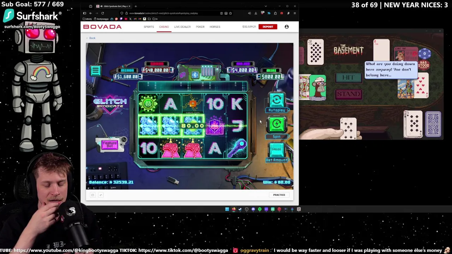The width and height of the screenshot is (452, 254).
Task: Click the browser address bar URL
Action: (x=164, y=13)
